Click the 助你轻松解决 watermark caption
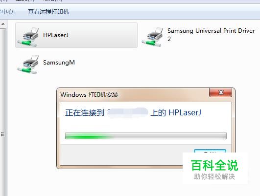Viewport: 260px width, 196px height. [x=214, y=176]
